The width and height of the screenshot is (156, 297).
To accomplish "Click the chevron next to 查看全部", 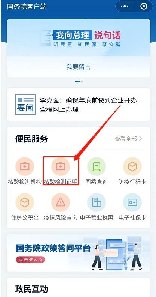I will click(140, 139).
